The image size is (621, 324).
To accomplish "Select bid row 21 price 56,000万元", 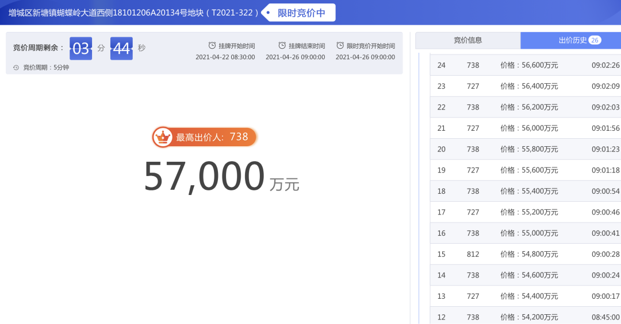I will tap(529, 128).
